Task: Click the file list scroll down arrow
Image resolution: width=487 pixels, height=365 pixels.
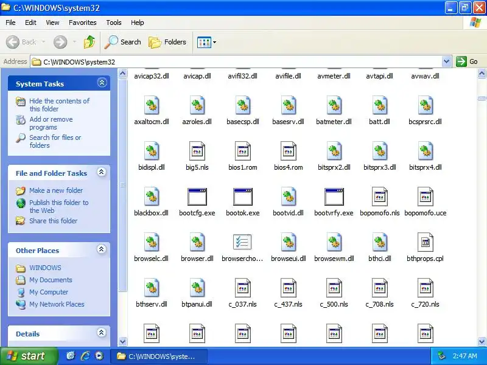Action: coord(482,341)
